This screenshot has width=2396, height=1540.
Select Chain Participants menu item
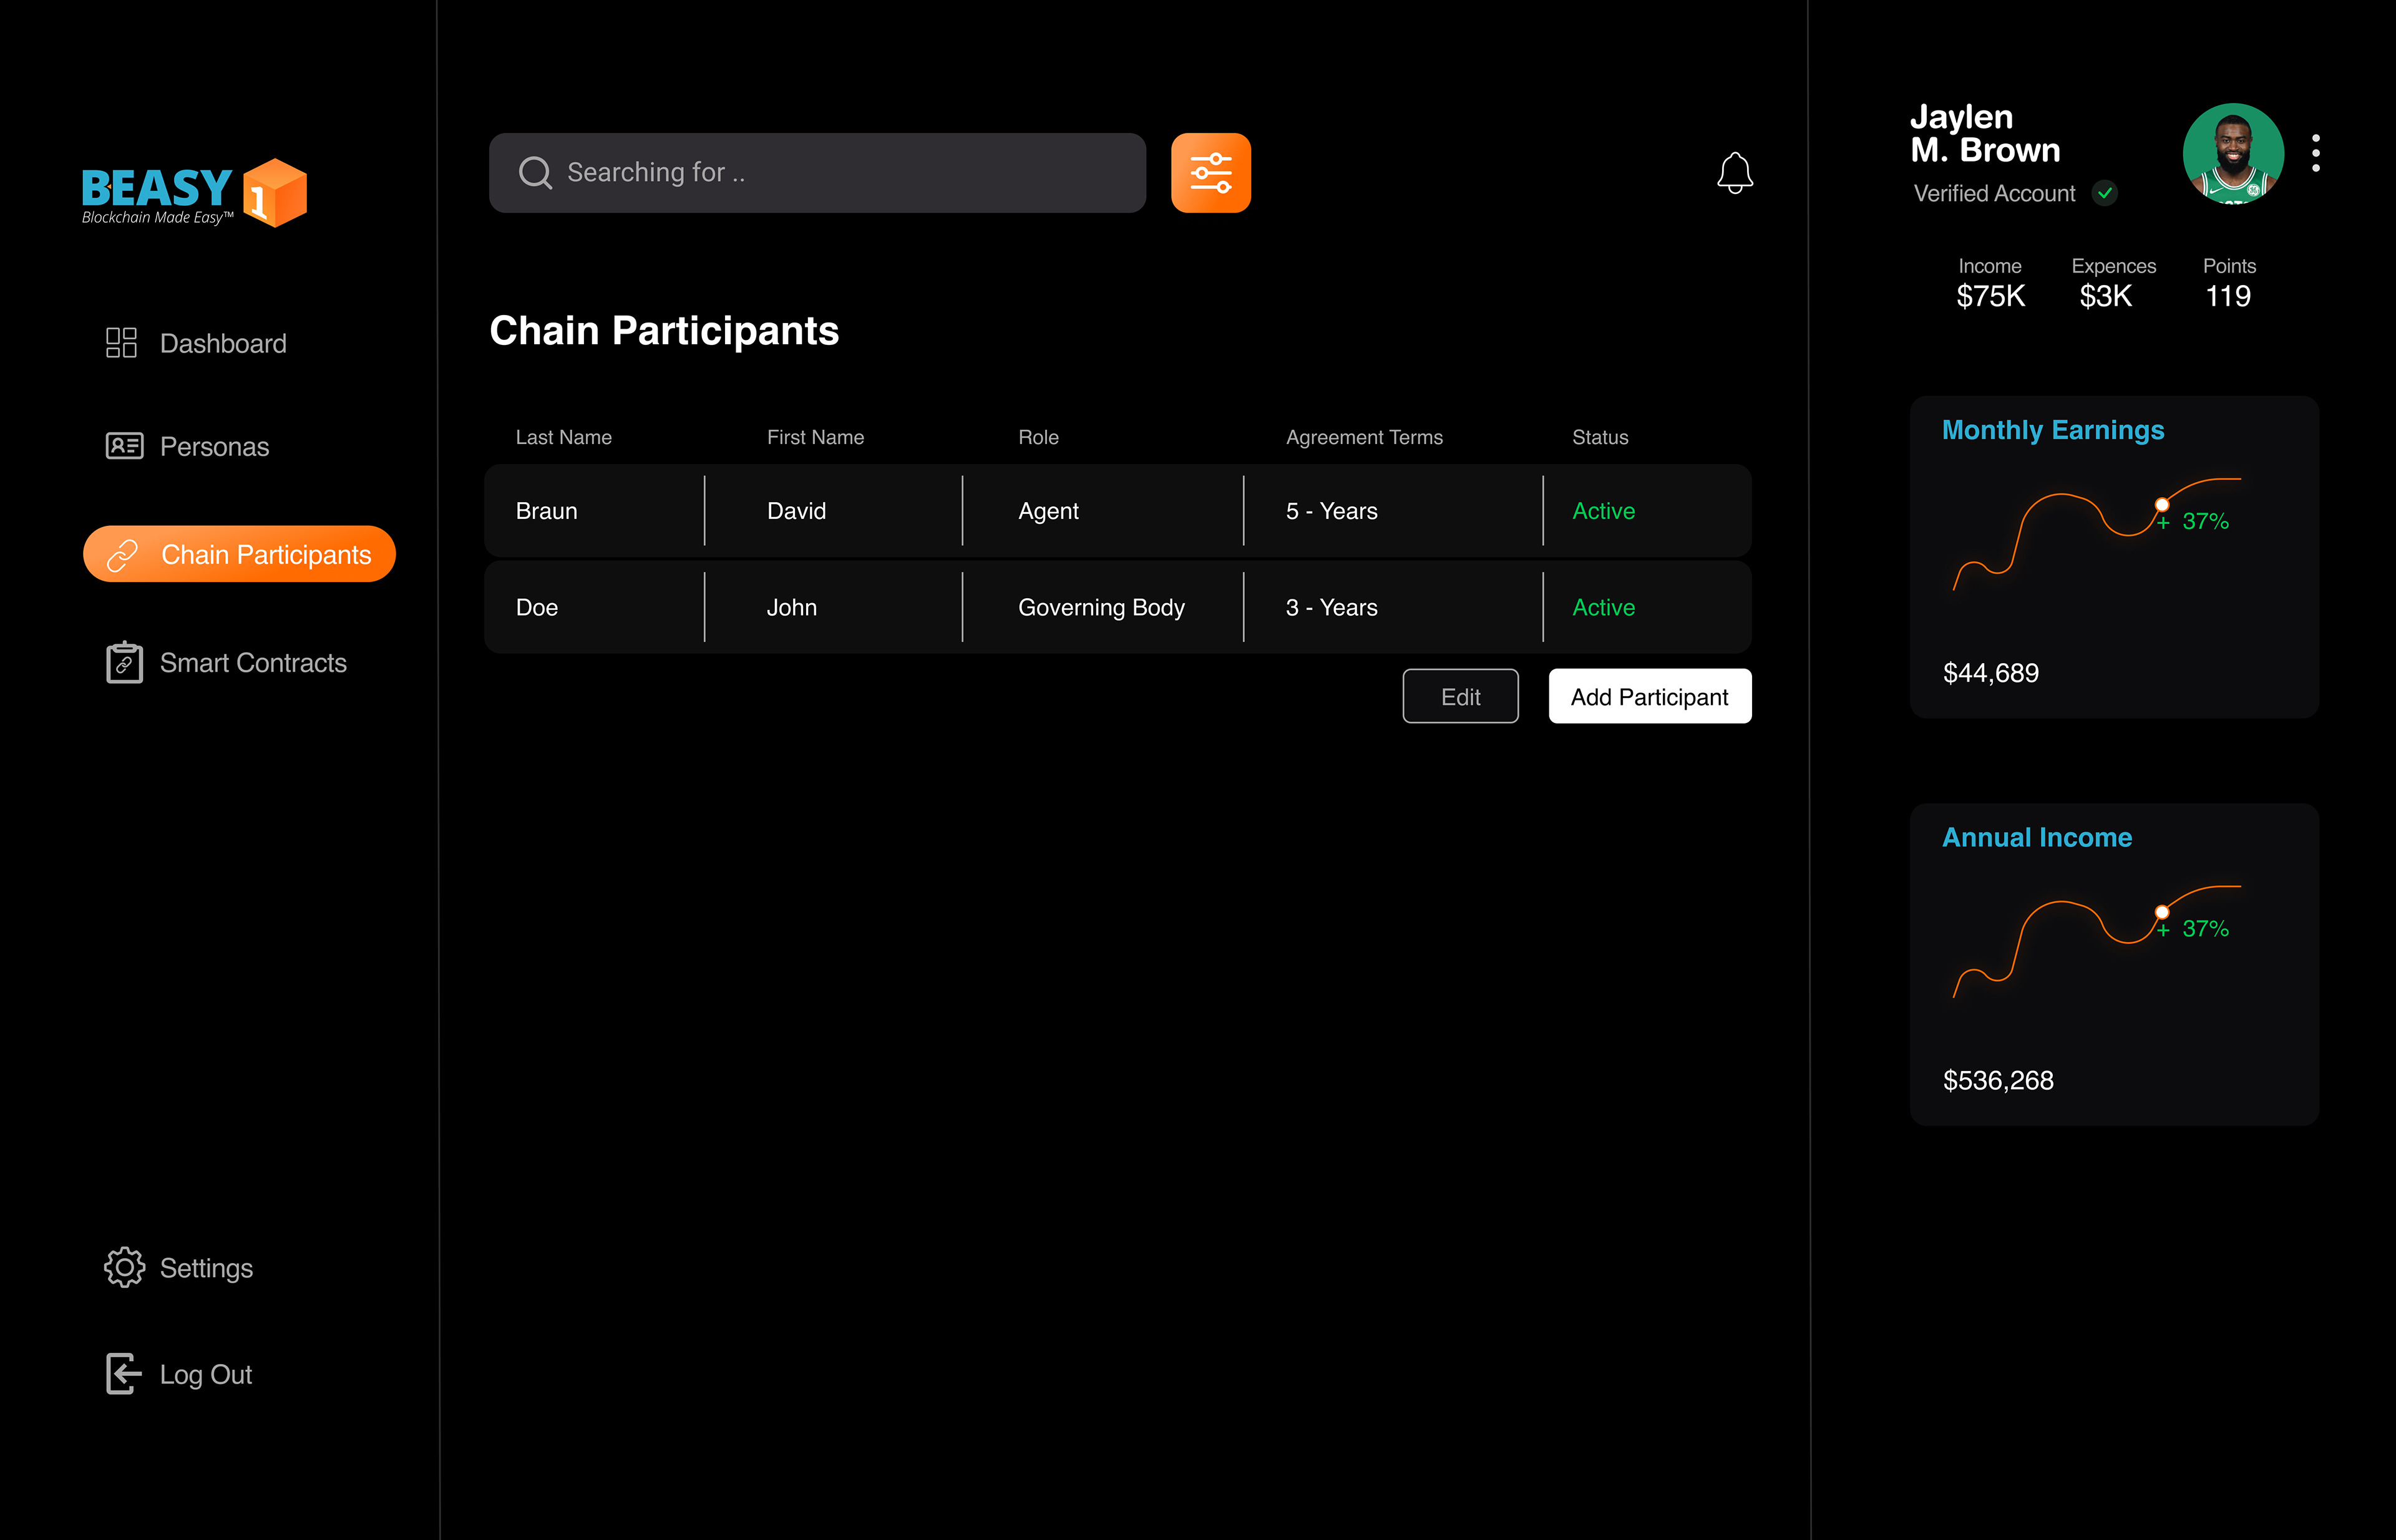(239, 554)
